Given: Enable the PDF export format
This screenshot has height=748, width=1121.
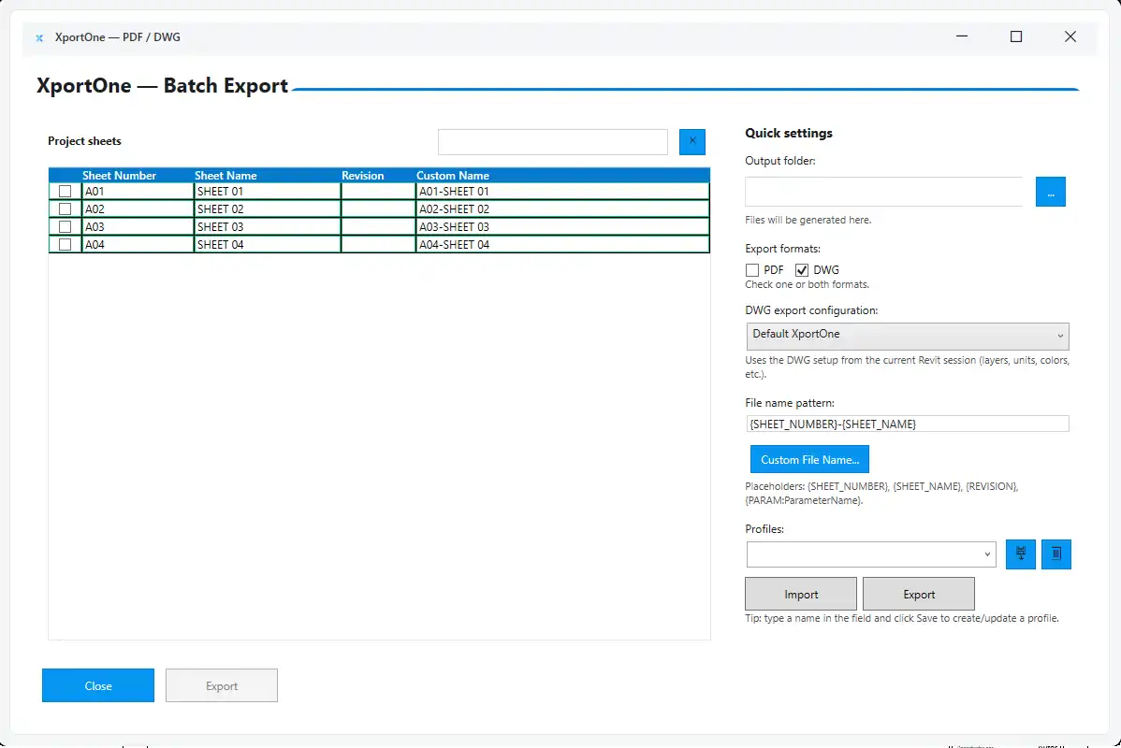Looking at the screenshot, I should [752, 269].
